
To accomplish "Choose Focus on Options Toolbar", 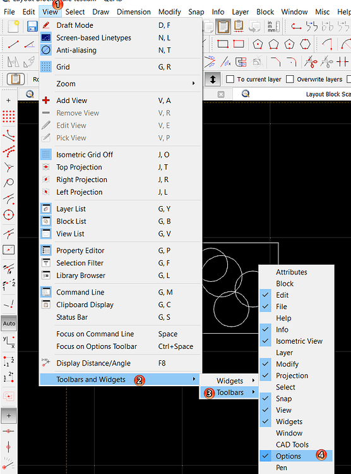I will [x=121, y=346].
